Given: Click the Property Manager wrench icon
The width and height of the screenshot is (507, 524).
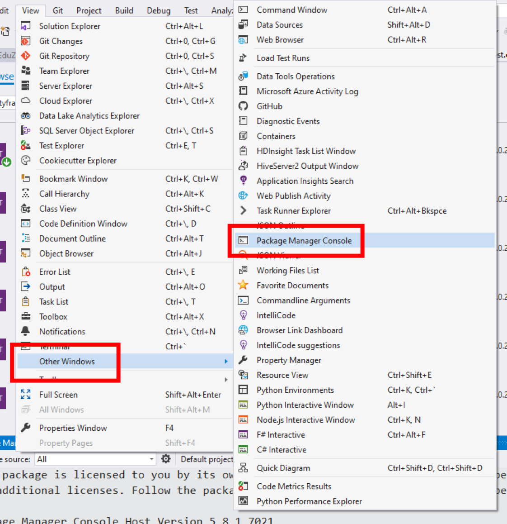Looking at the screenshot, I should [x=243, y=360].
